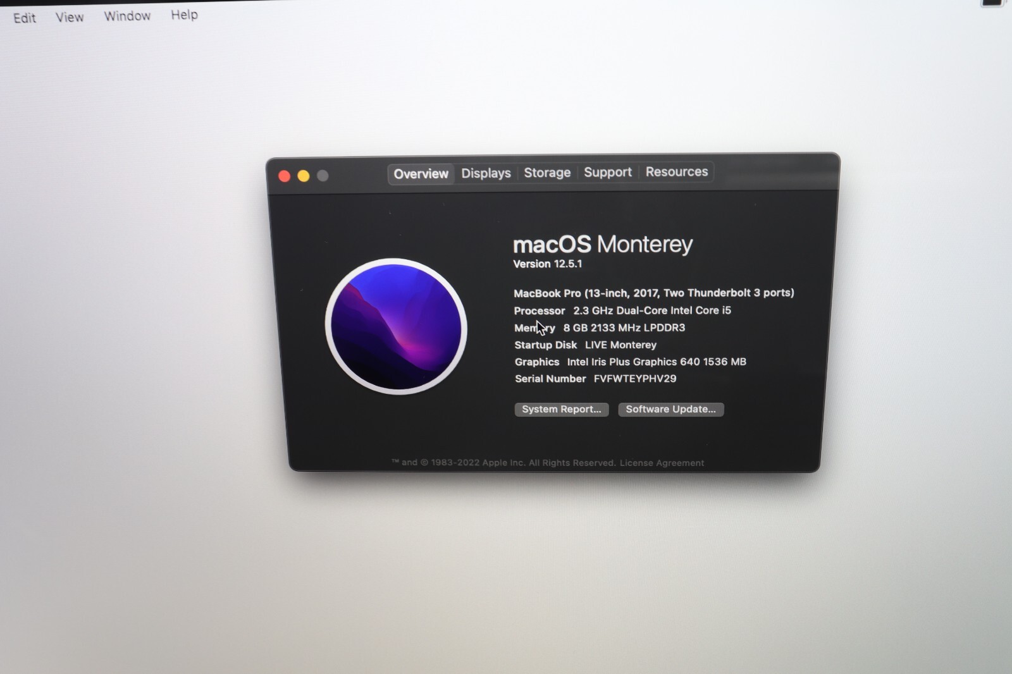Screen dimensions: 1012x674
Task: Open the Help menu
Action: pos(184,15)
